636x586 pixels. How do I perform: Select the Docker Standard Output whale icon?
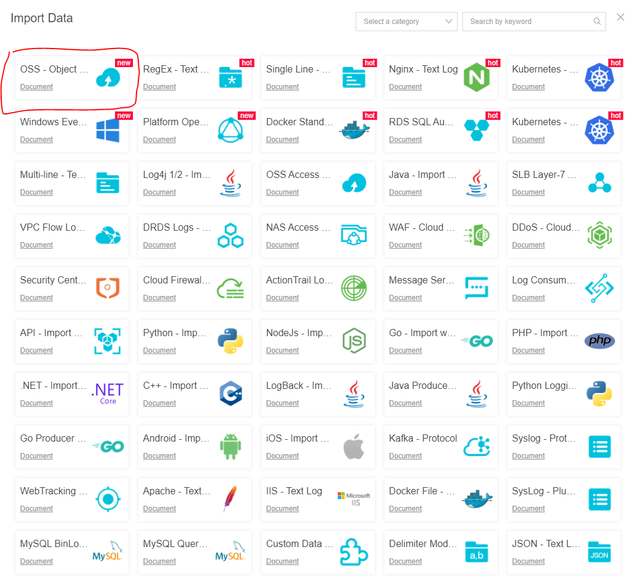[x=354, y=130]
